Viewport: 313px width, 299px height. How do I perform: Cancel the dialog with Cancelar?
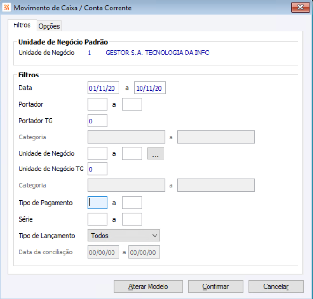276,287
